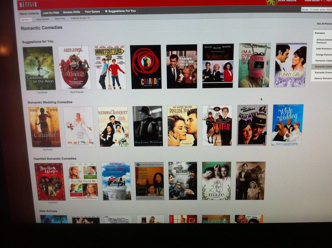Open the Castaway on the Moon poster

(x=39, y=68)
